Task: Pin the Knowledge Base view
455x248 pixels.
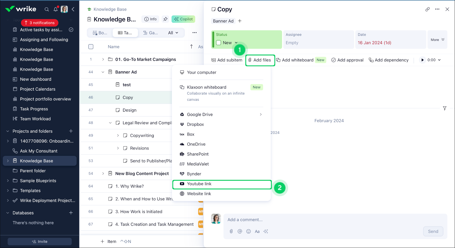Action: (165, 19)
